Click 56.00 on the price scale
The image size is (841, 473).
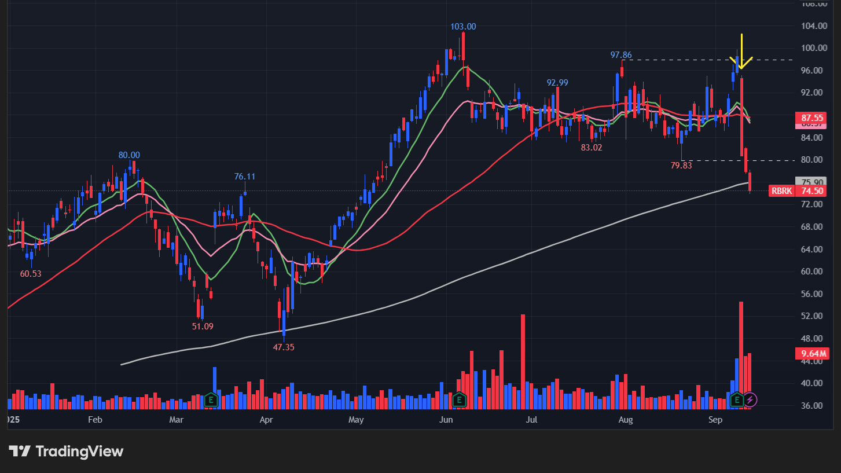[x=813, y=294]
